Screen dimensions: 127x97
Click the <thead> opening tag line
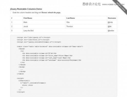pyautogui.click(x=22, y=49)
